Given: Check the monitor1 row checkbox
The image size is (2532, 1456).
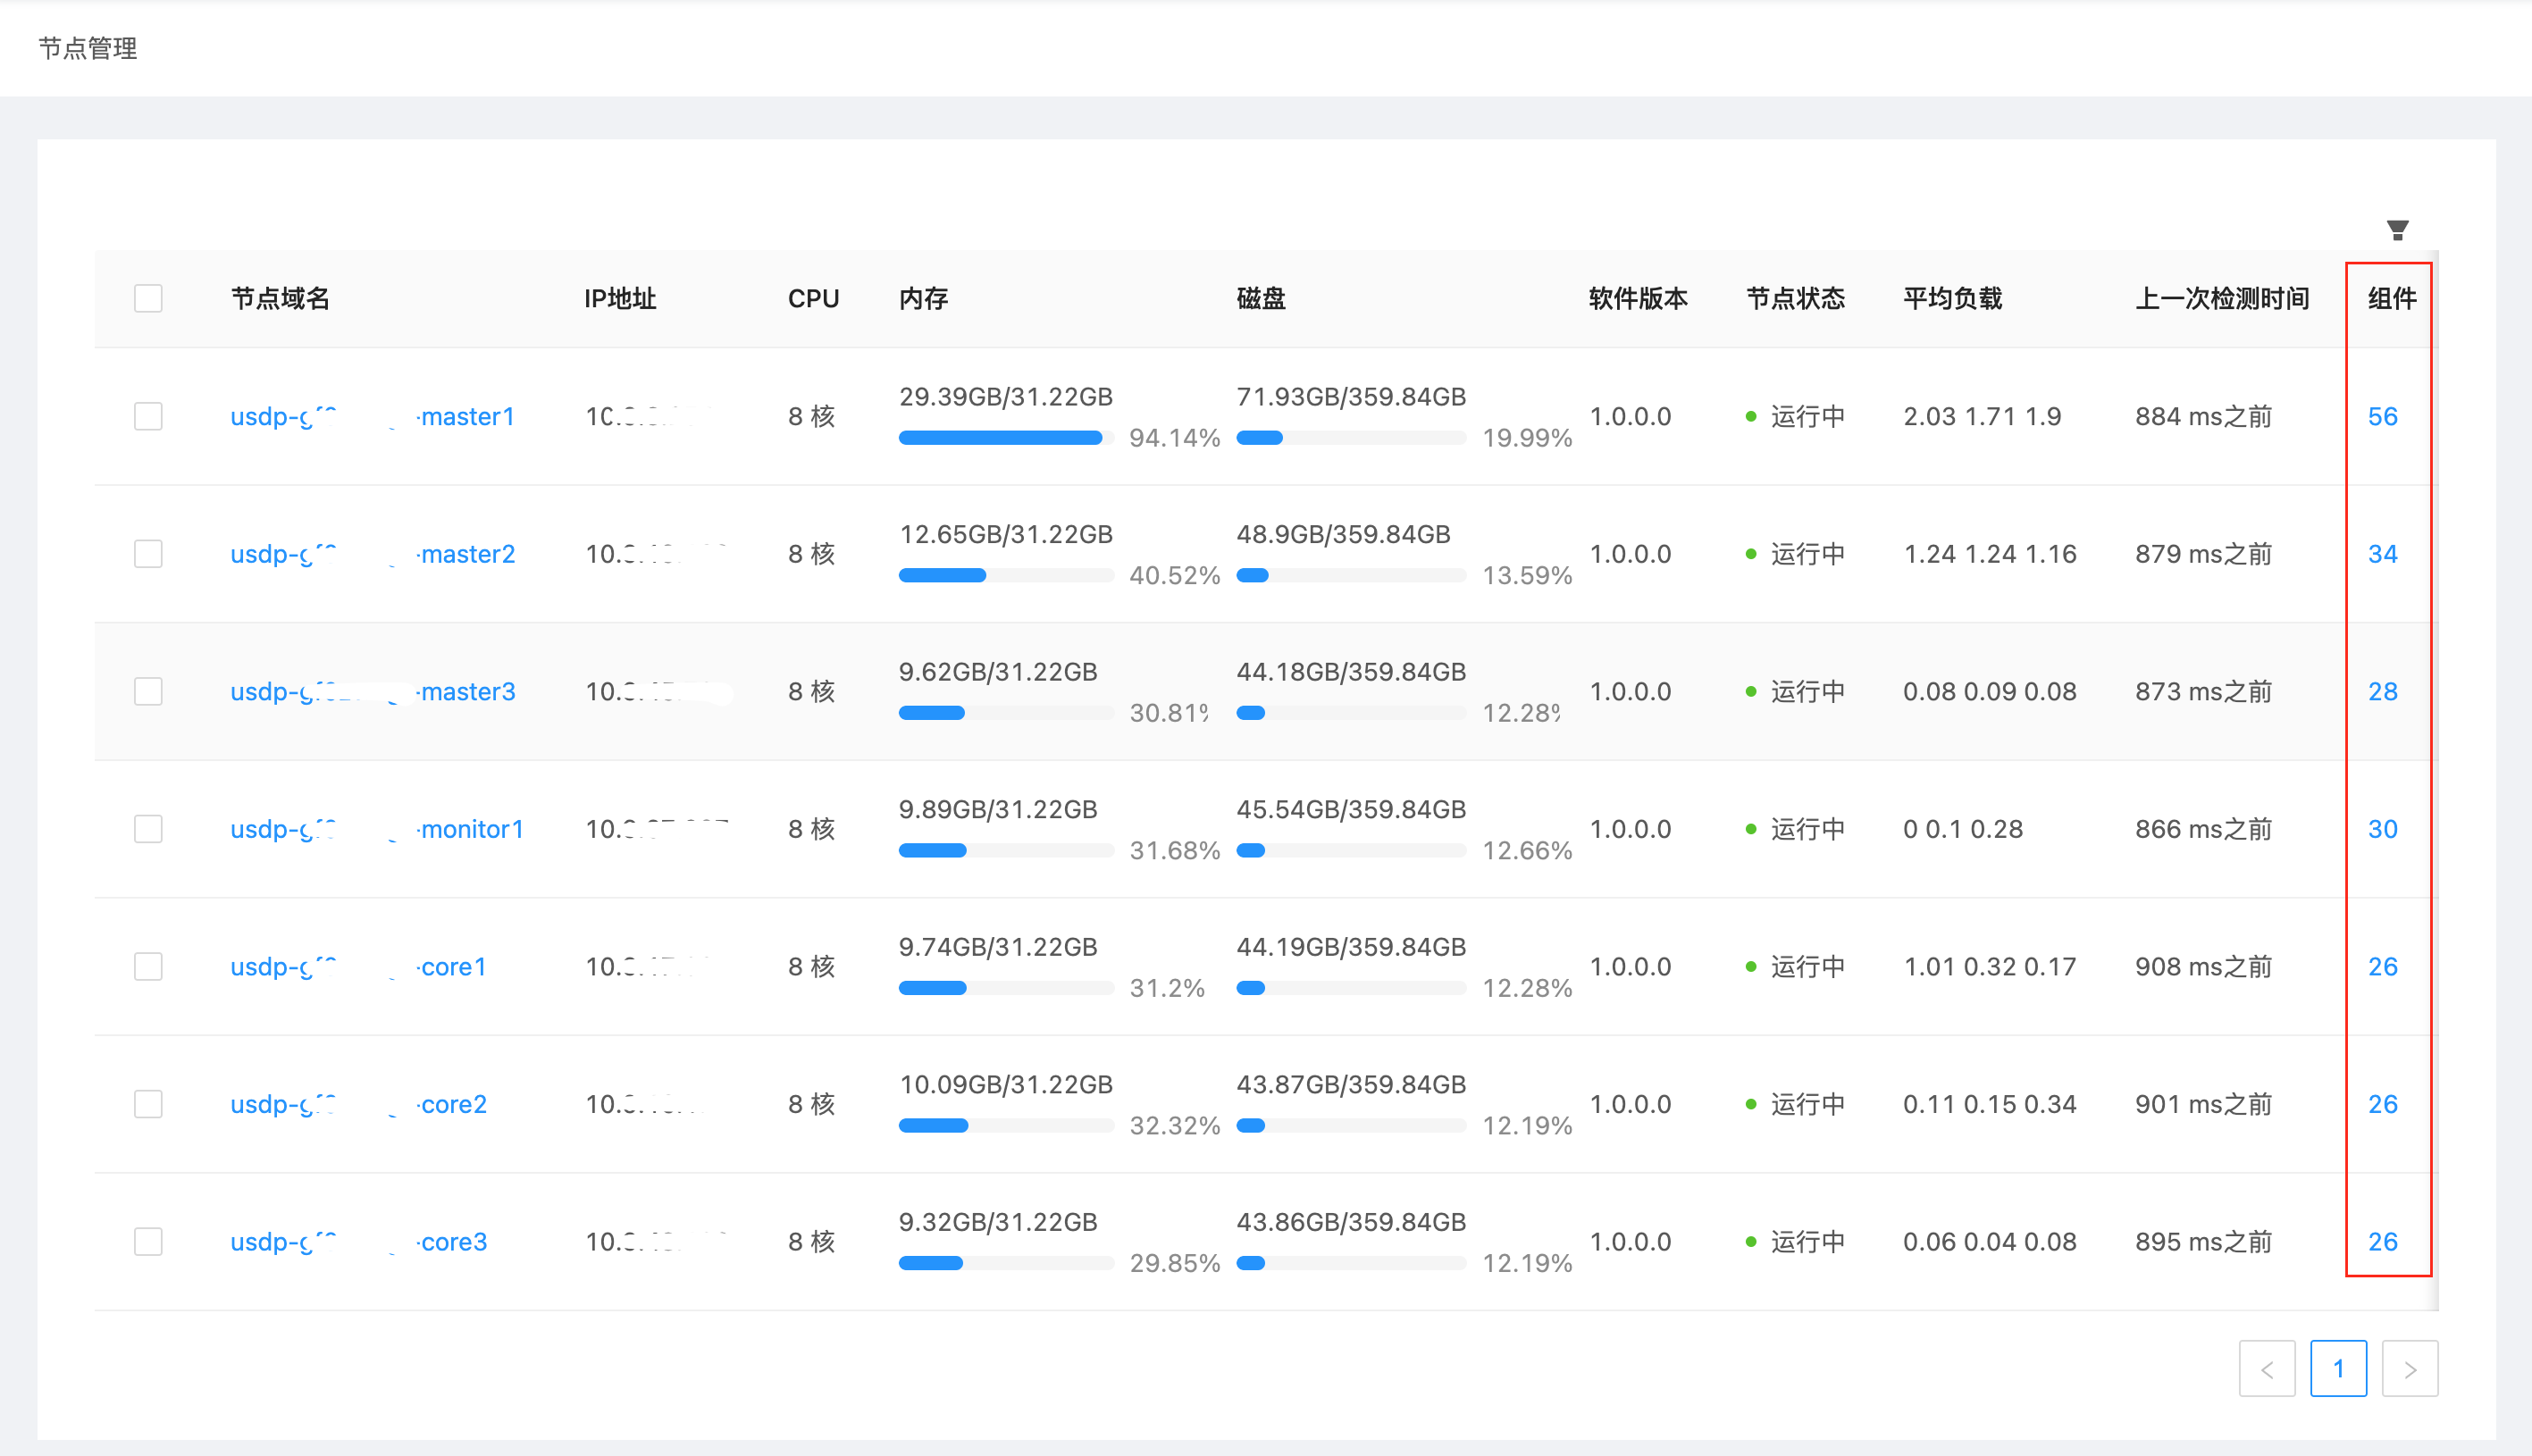Looking at the screenshot, I should (x=148, y=829).
